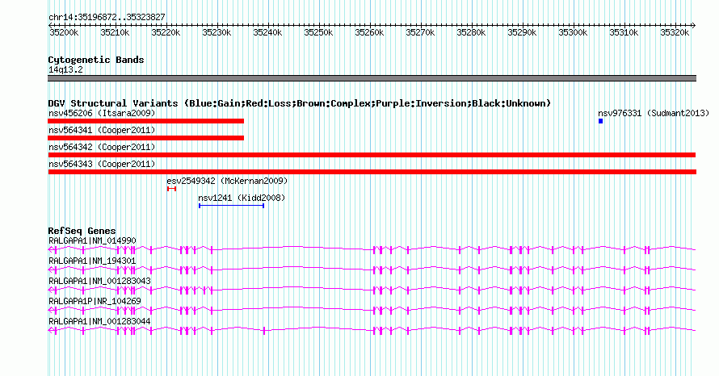Click the NM_001283044 transcript gene model line
719x376 pixels.
372,330
